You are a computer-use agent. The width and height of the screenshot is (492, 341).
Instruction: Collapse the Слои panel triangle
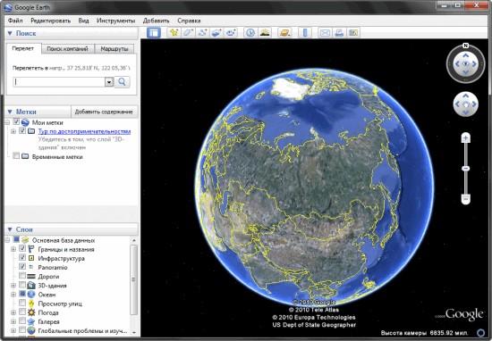[10, 229]
